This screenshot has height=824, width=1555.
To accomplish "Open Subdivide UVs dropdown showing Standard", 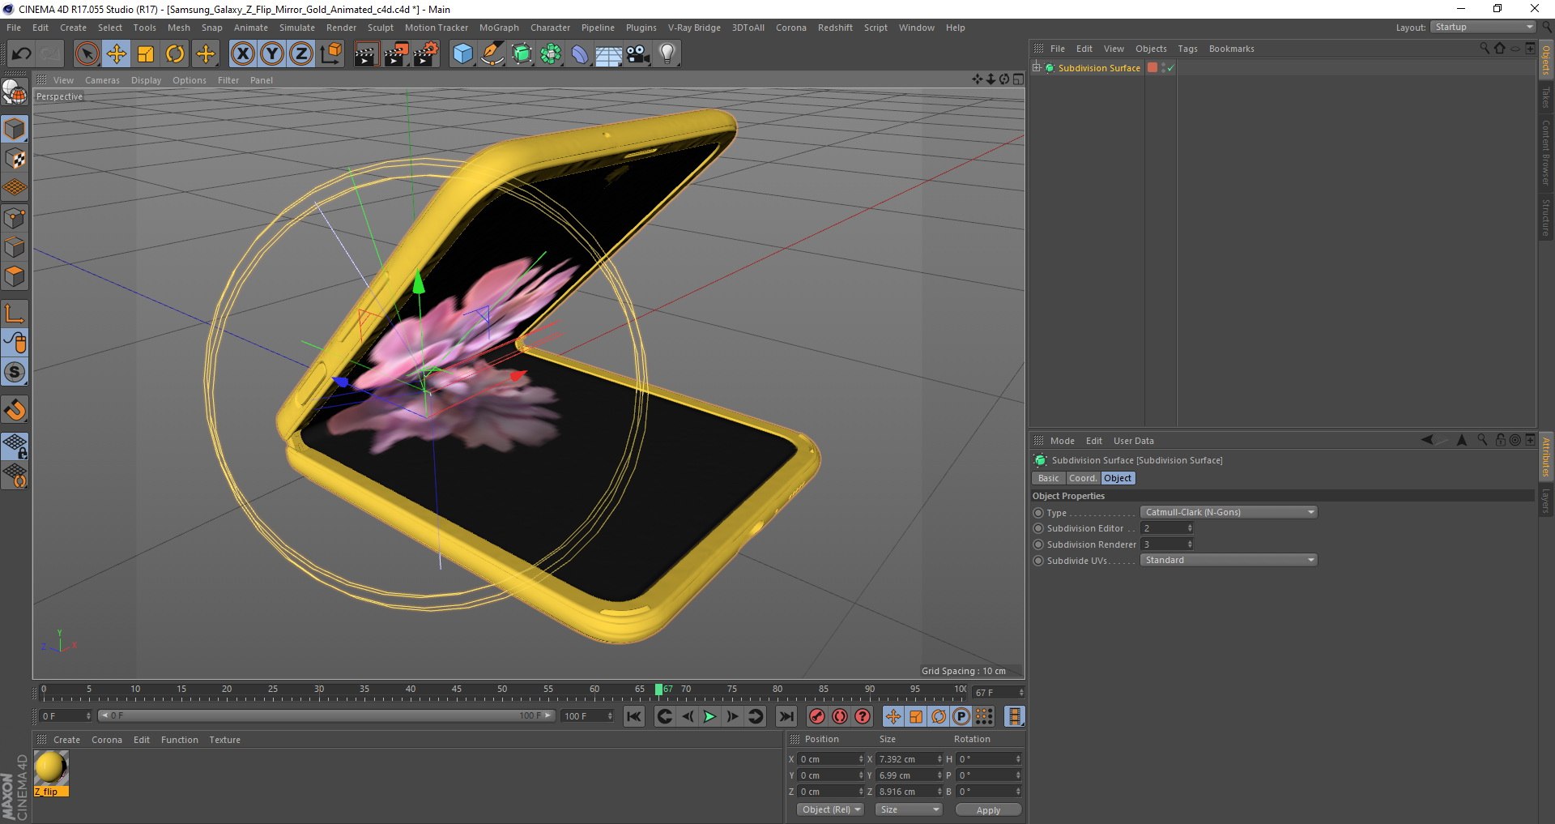I will click(1229, 560).
